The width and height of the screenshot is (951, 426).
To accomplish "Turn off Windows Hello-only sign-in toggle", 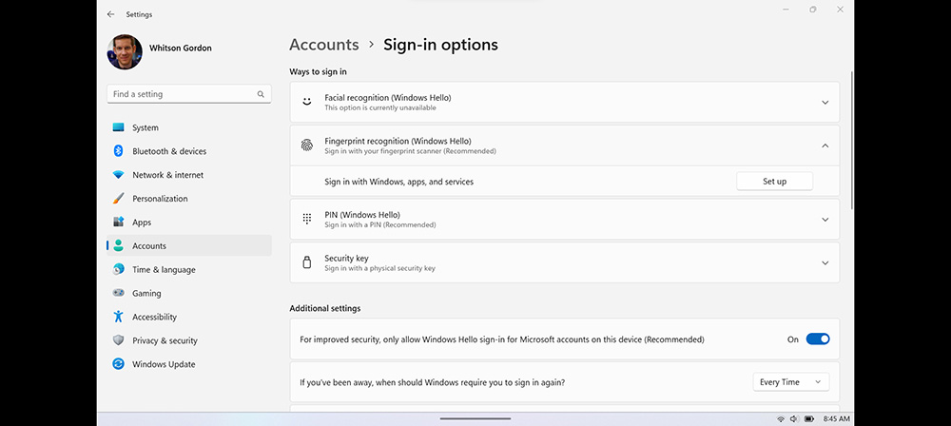I will [817, 339].
